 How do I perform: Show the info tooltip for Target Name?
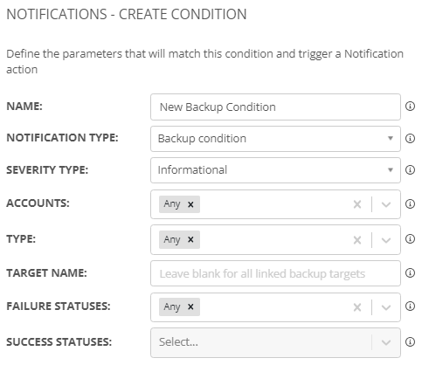(410, 272)
